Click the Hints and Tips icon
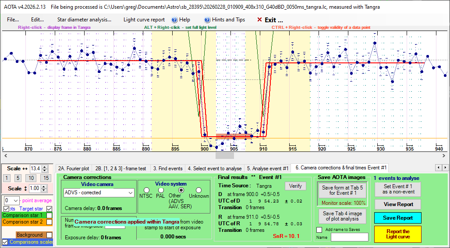Image resolution: width=450 pixels, height=248 pixels. coord(208,20)
